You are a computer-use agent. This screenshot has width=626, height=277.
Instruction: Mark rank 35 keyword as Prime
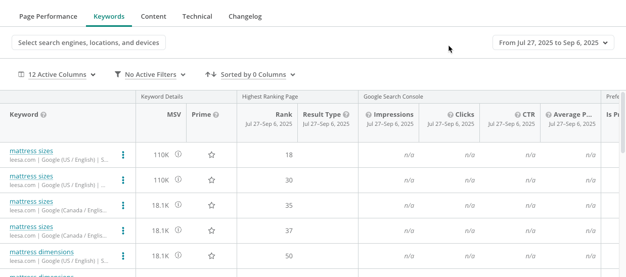click(x=211, y=205)
